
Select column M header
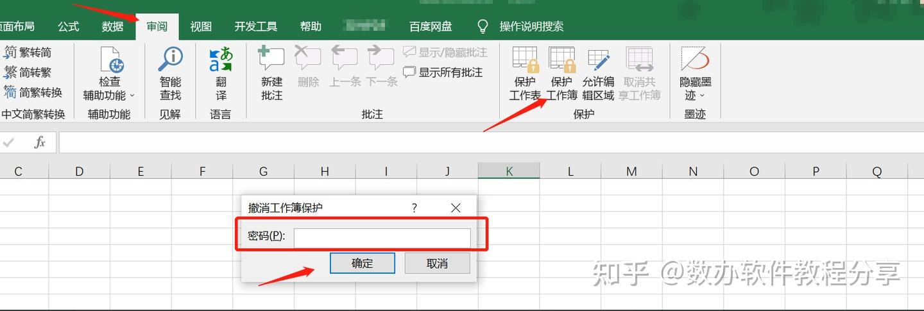click(631, 171)
